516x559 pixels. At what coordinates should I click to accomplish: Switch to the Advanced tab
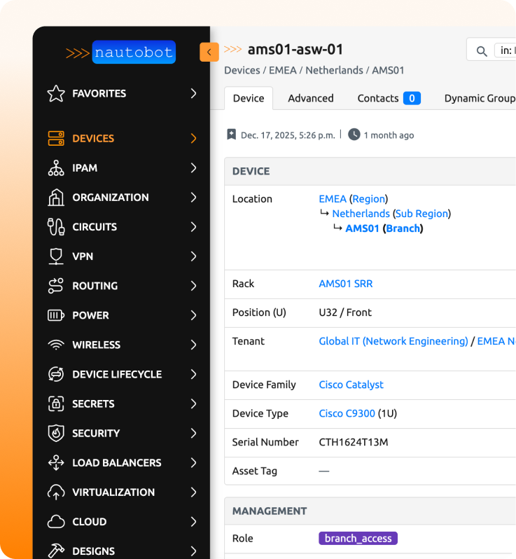[310, 98]
